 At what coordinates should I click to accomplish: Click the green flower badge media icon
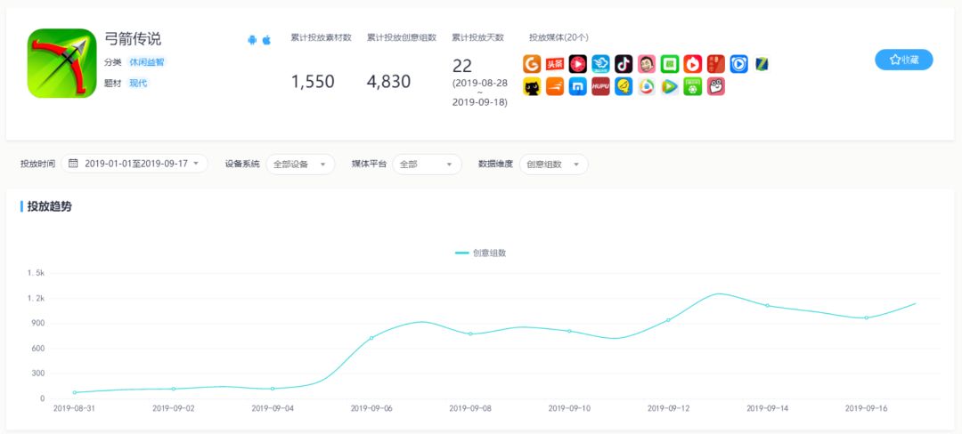[693, 86]
